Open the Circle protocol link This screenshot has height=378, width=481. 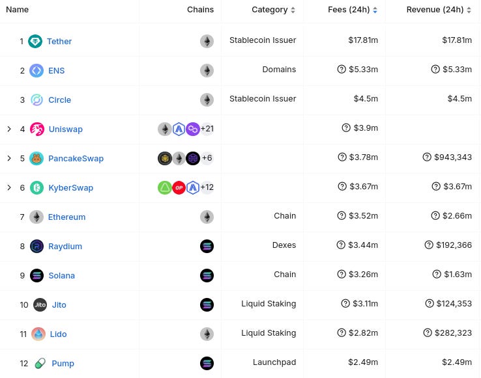[59, 100]
